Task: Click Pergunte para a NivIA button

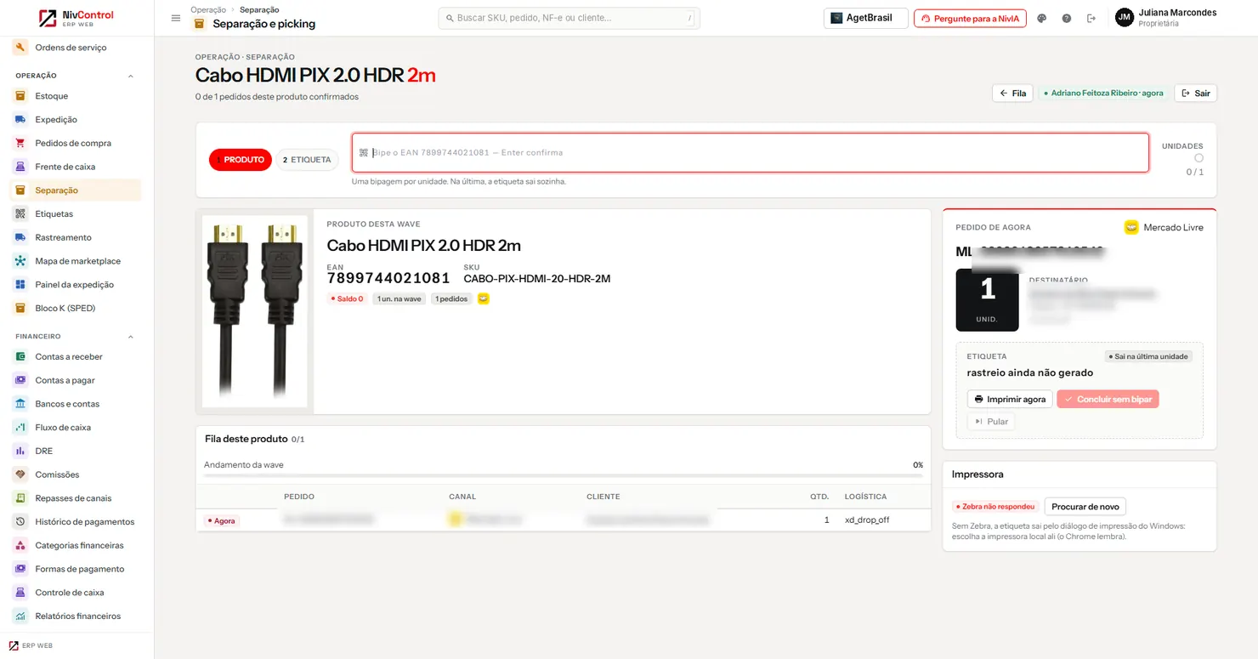Action: tap(970, 18)
